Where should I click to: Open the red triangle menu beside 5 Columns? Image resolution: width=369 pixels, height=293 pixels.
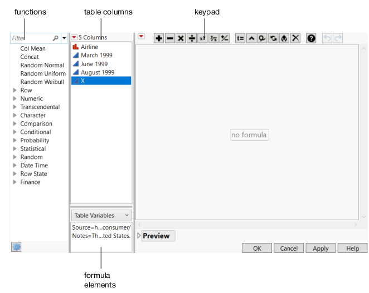click(x=74, y=37)
